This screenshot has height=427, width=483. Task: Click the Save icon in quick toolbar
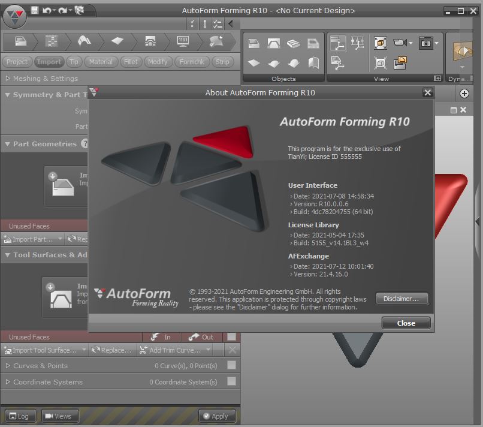tap(35, 10)
